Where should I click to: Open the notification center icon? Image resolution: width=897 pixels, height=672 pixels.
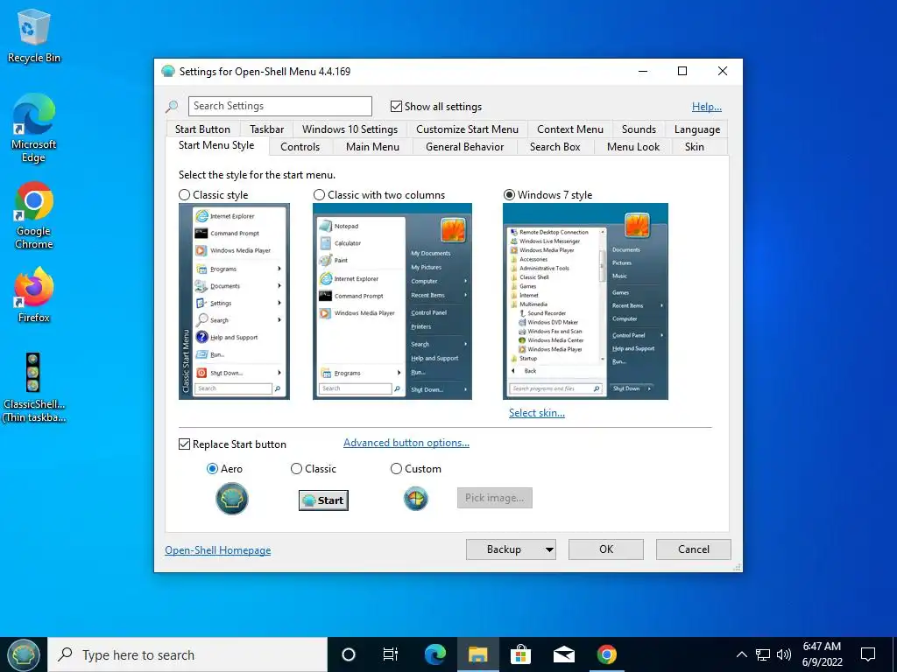pyautogui.click(x=868, y=654)
